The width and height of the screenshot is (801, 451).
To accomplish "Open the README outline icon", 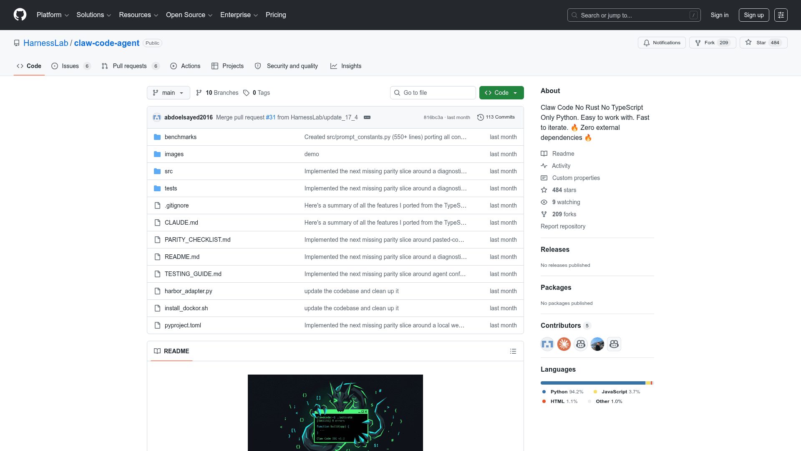I will coord(513,351).
